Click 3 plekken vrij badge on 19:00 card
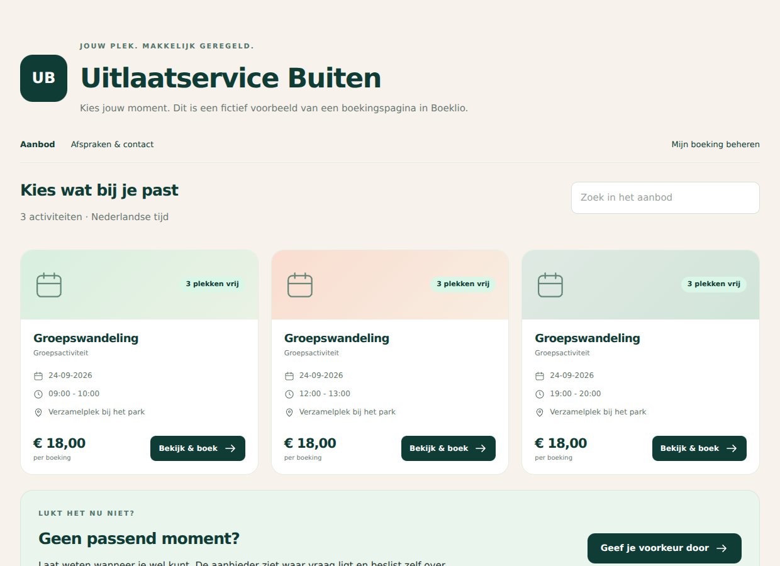780x566 pixels. (714, 284)
